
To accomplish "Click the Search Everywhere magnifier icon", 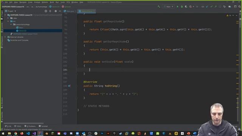I will 239,7.
